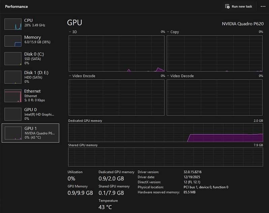Click the Run new task icon
269x213 pixels.
click(227, 6)
